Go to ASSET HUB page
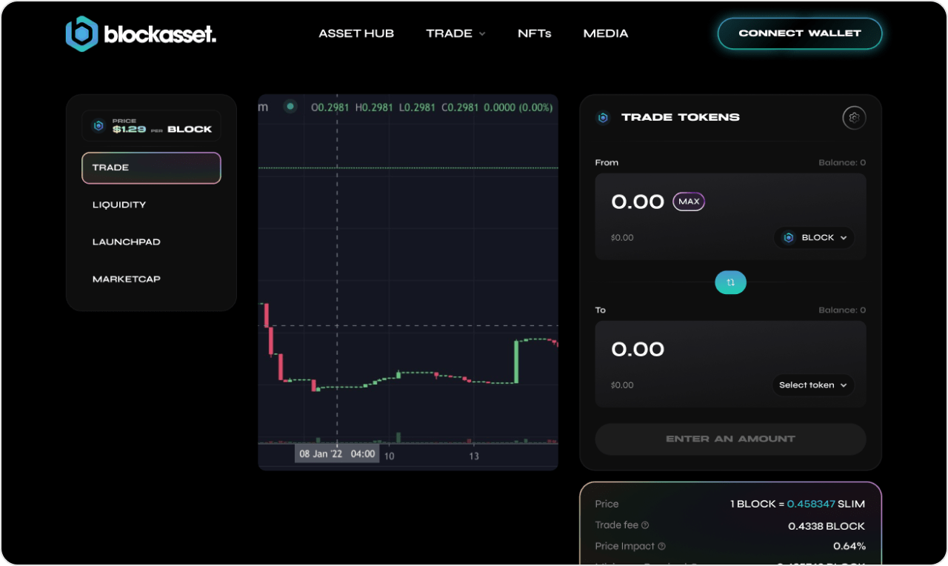This screenshot has height=566, width=948. click(356, 33)
